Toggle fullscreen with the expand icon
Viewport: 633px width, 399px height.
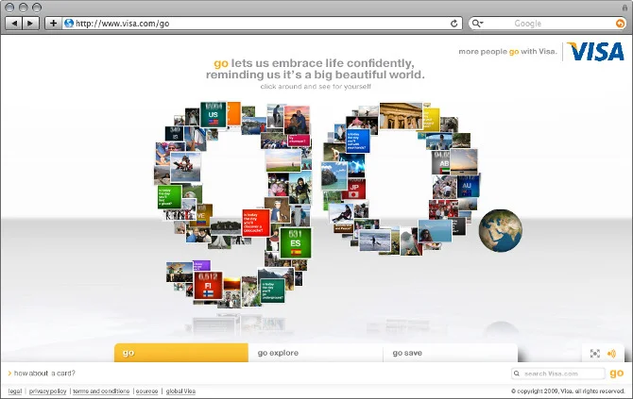pyautogui.click(x=594, y=354)
